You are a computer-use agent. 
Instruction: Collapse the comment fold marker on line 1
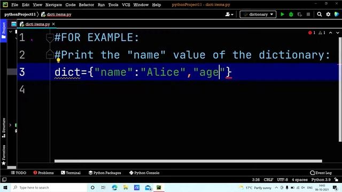click(50, 38)
